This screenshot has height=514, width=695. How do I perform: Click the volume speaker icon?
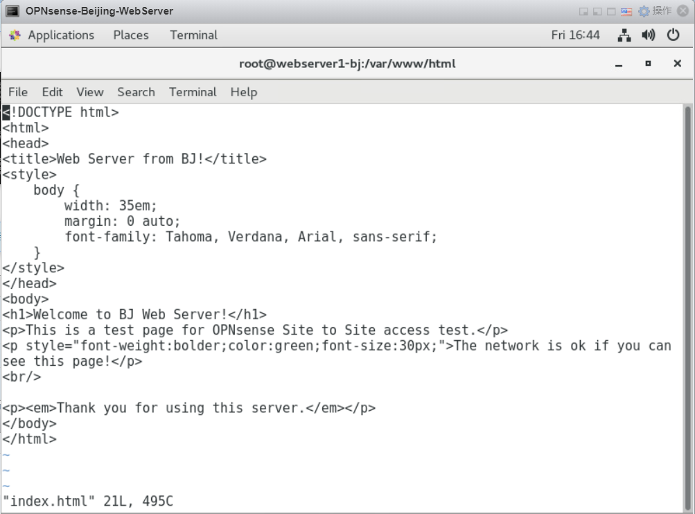click(648, 35)
